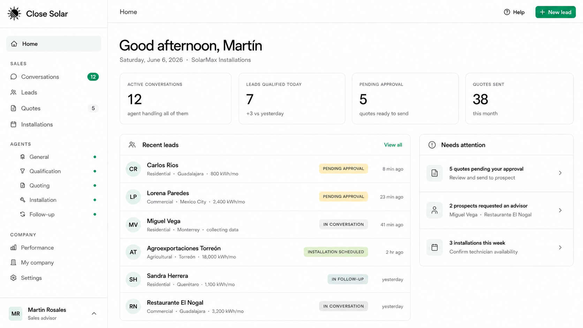Click the RN avatar for Restaurante El Nogal
583x328 pixels.
133,306
